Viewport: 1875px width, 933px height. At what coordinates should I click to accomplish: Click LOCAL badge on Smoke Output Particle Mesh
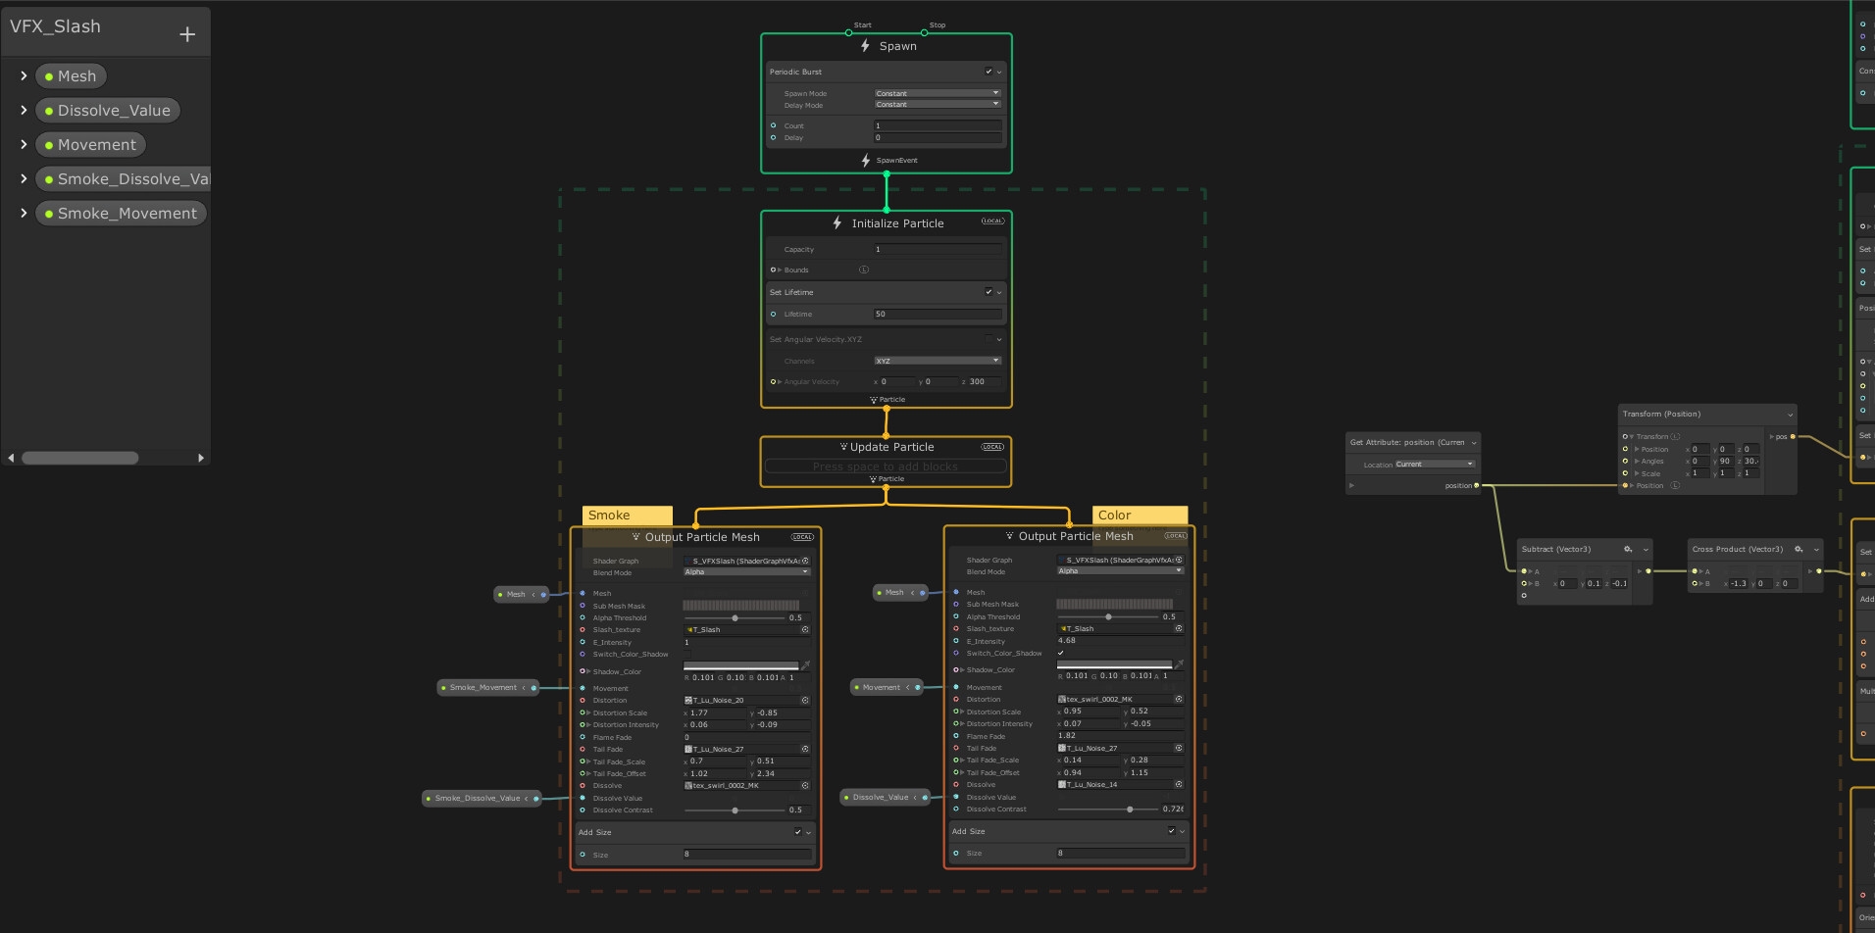point(802,537)
